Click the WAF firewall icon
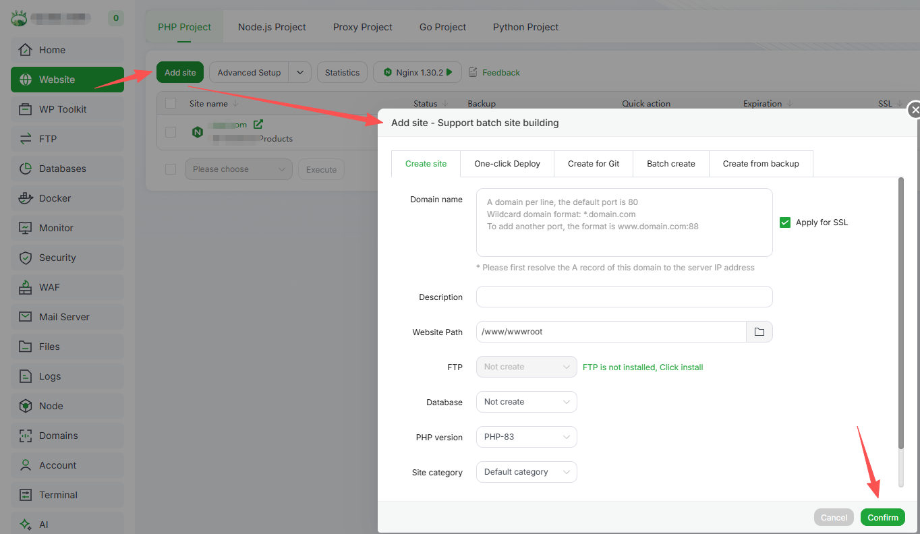 26,287
